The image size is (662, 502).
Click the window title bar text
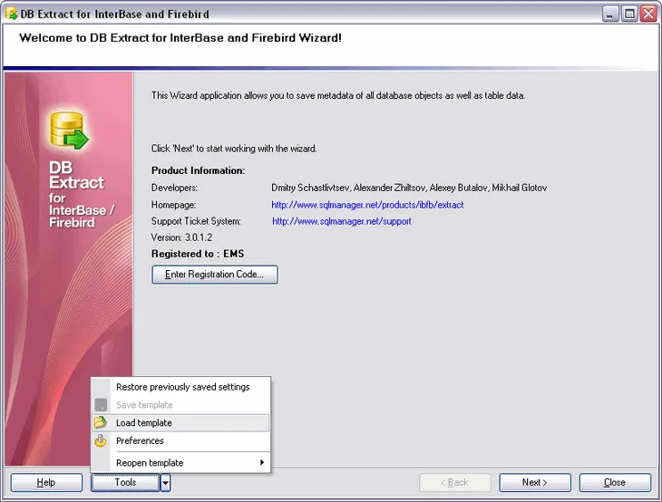tap(115, 14)
